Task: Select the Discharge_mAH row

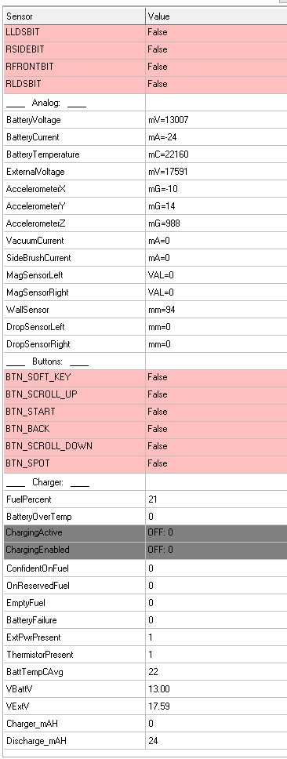Action: click(x=145, y=741)
